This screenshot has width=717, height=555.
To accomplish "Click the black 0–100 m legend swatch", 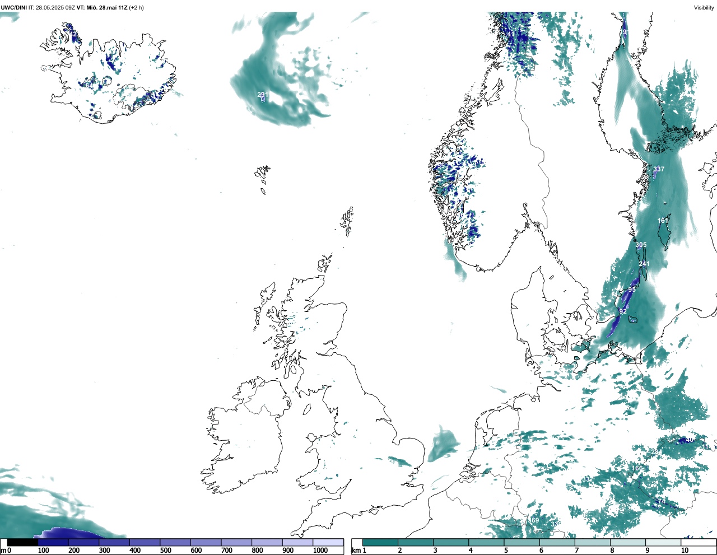I will click(22, 542).
